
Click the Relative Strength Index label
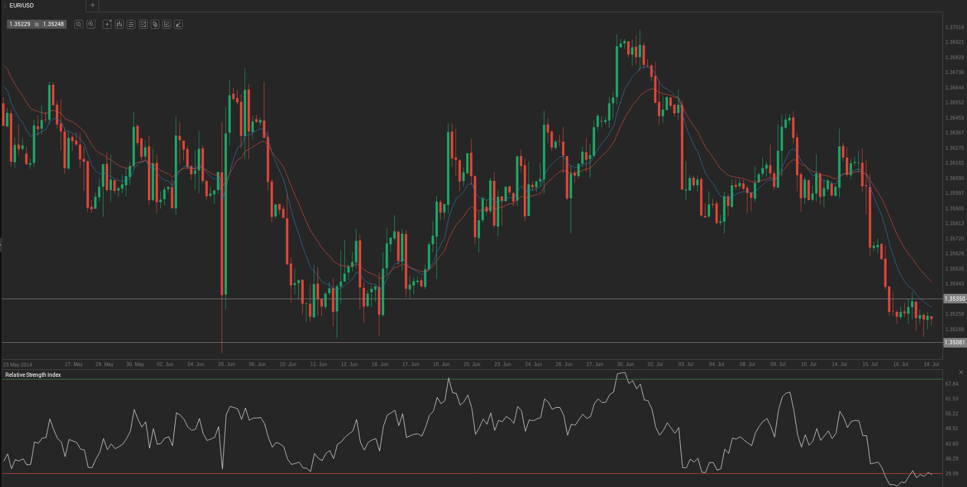coord(33,375)
